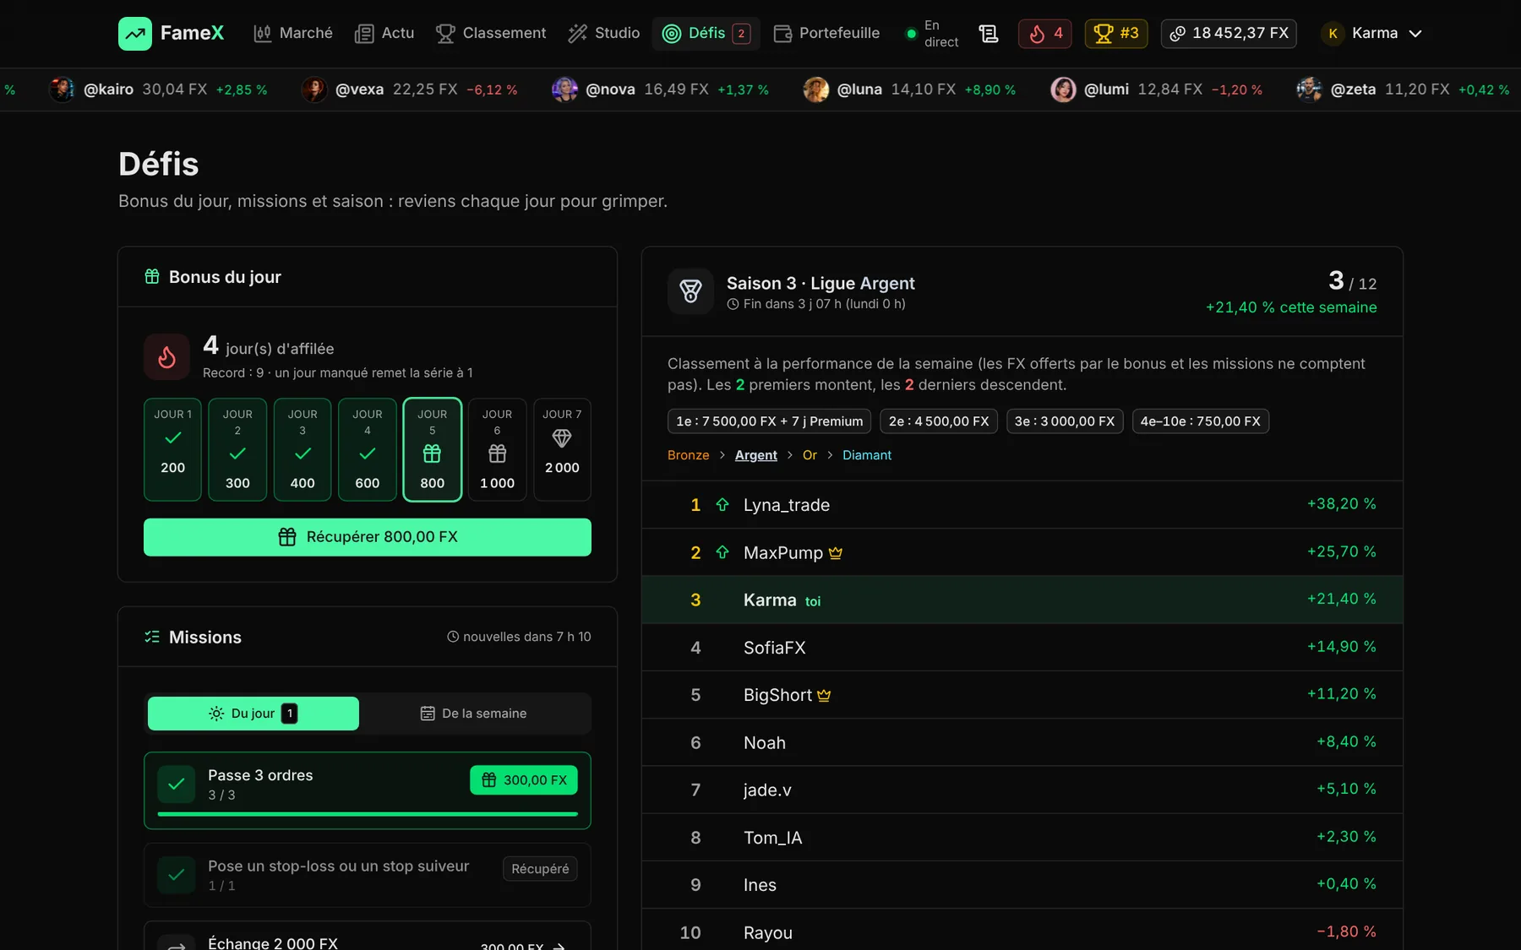Click the promotion arrow next to Lyna_trade
Viewport: 1521px width, 950px height.
coord(722,505)
